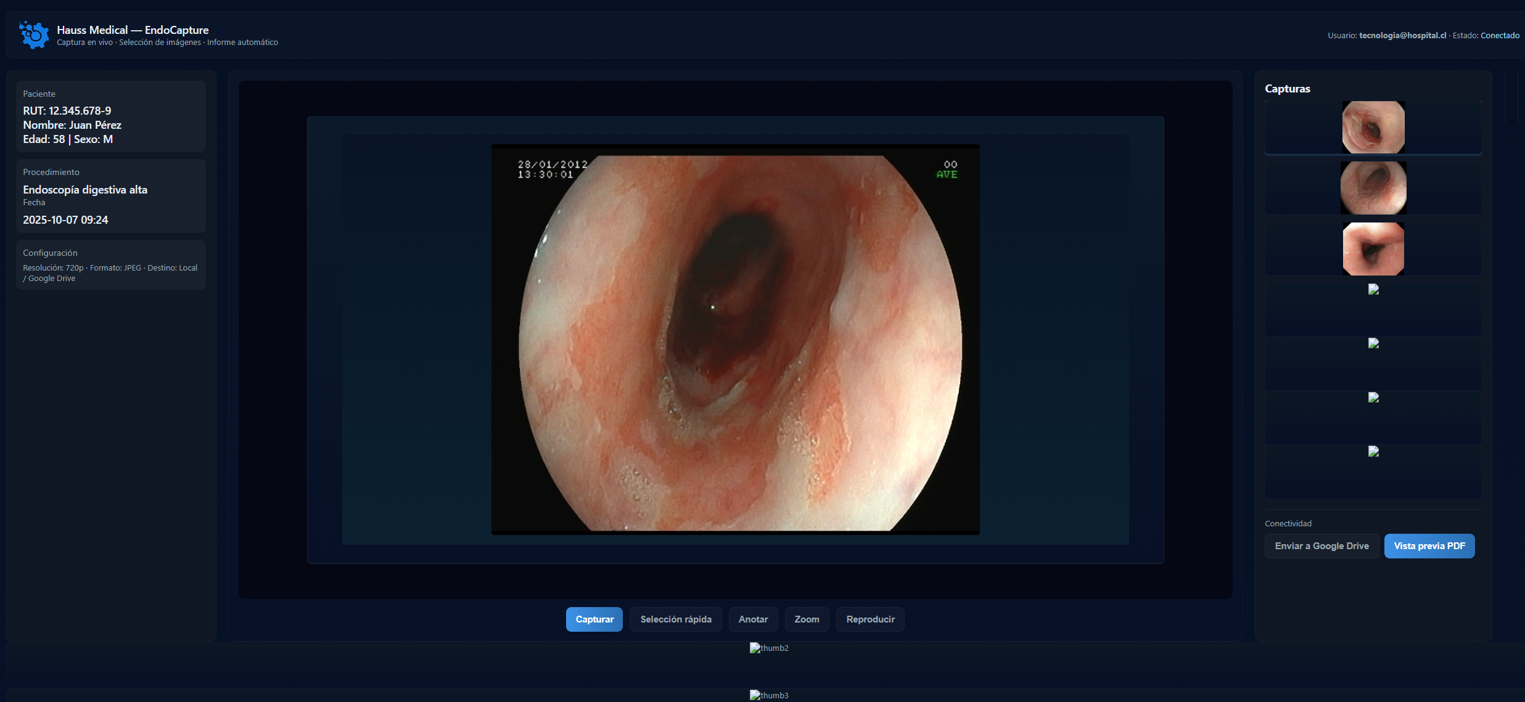Open Vista previa PDF

click(x=1429, y=545)
